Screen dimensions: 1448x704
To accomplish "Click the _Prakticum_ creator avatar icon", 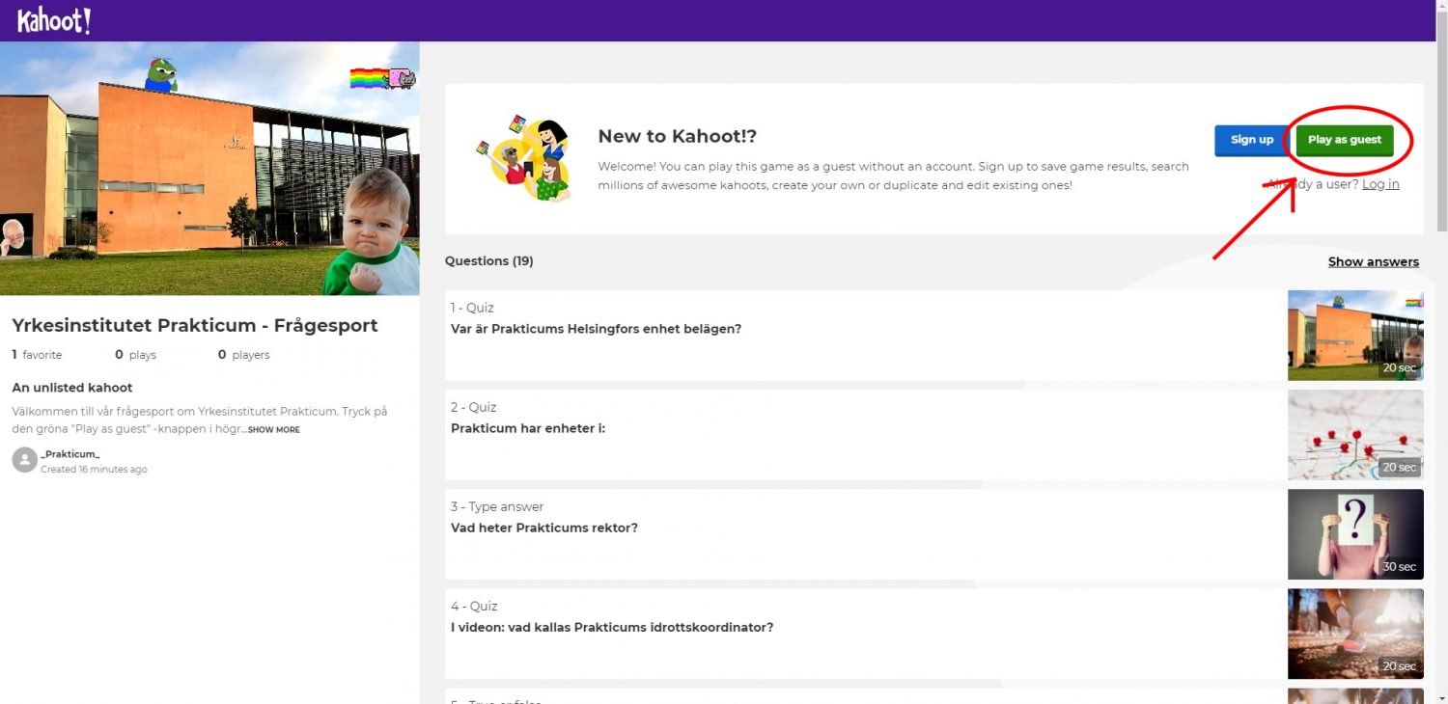I will pyautogui.click(x=24, y=460).
